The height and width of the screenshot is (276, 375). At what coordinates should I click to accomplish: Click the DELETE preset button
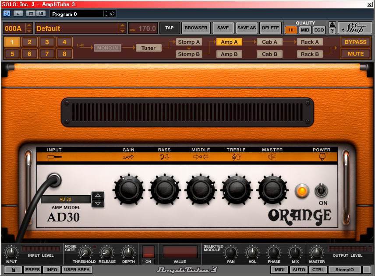click(x=270, y=28)
